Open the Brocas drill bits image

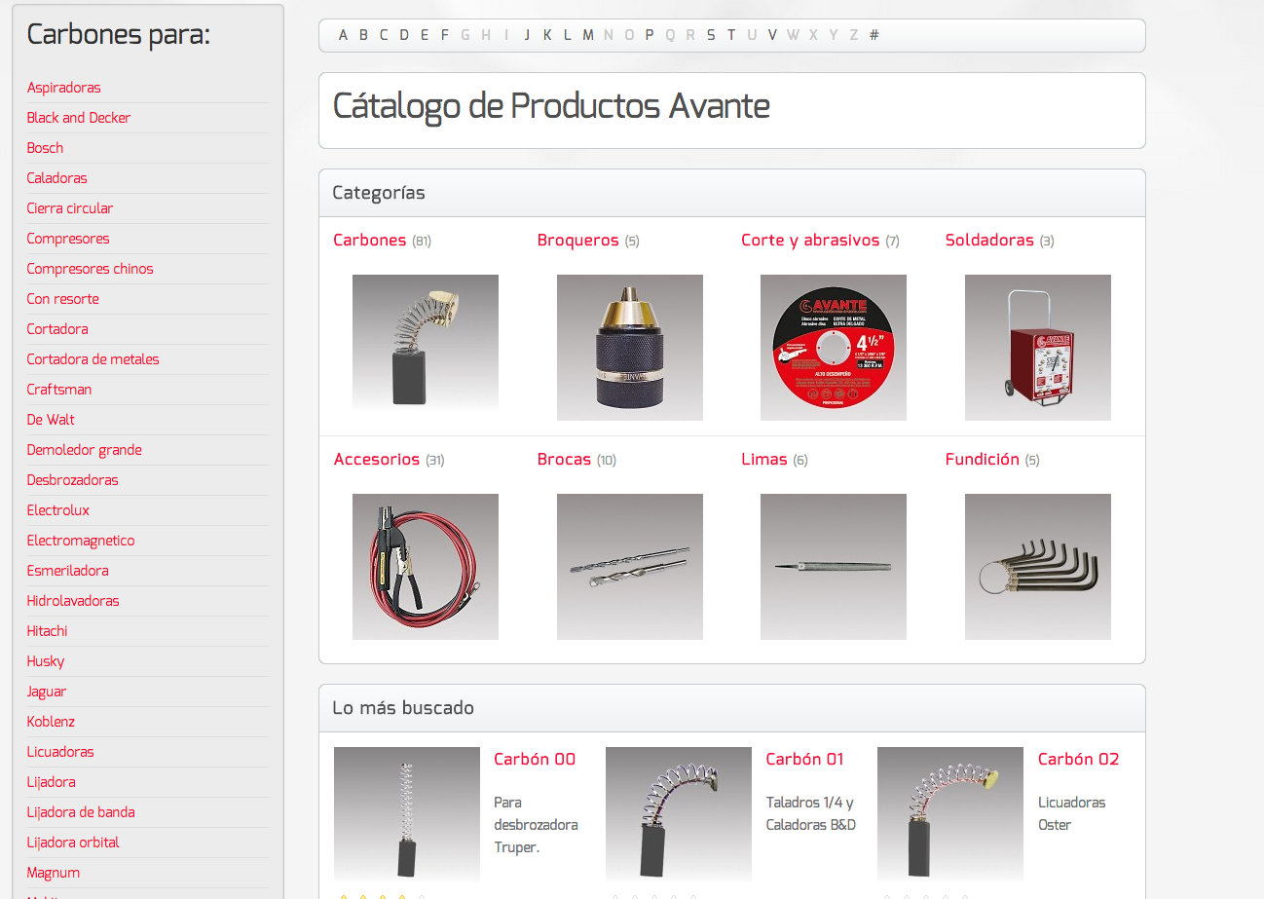point(630,567)
